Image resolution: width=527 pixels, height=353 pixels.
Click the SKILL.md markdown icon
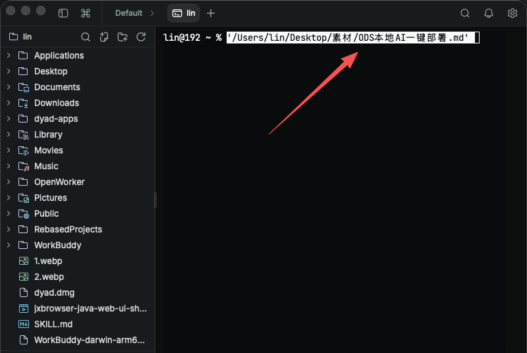point(24,324)
